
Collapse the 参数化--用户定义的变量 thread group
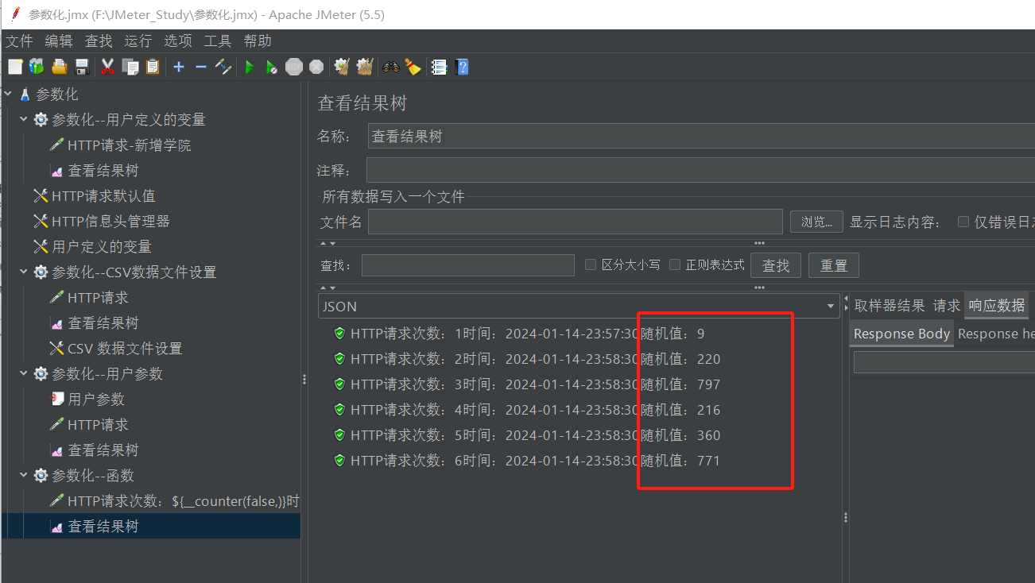coord(24,120)
